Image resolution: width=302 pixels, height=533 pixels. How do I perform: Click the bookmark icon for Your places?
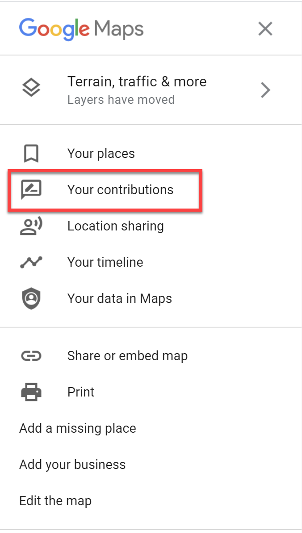(x=31, y=153)
